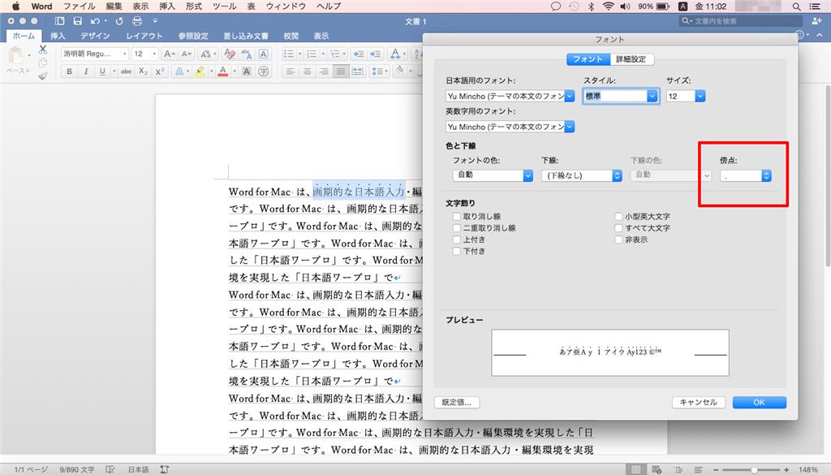The width and height of the screenshot is (831, 475).
Task: Click the Format Painter brush icon
Action: point(43,76)
